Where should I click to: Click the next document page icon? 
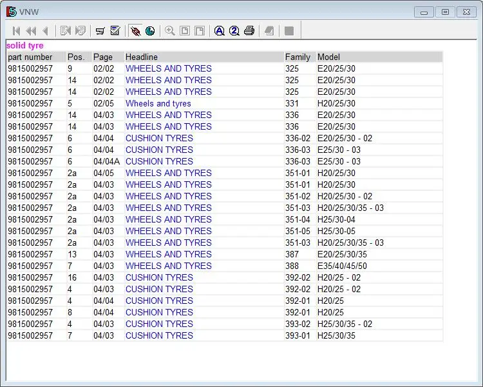80,31
